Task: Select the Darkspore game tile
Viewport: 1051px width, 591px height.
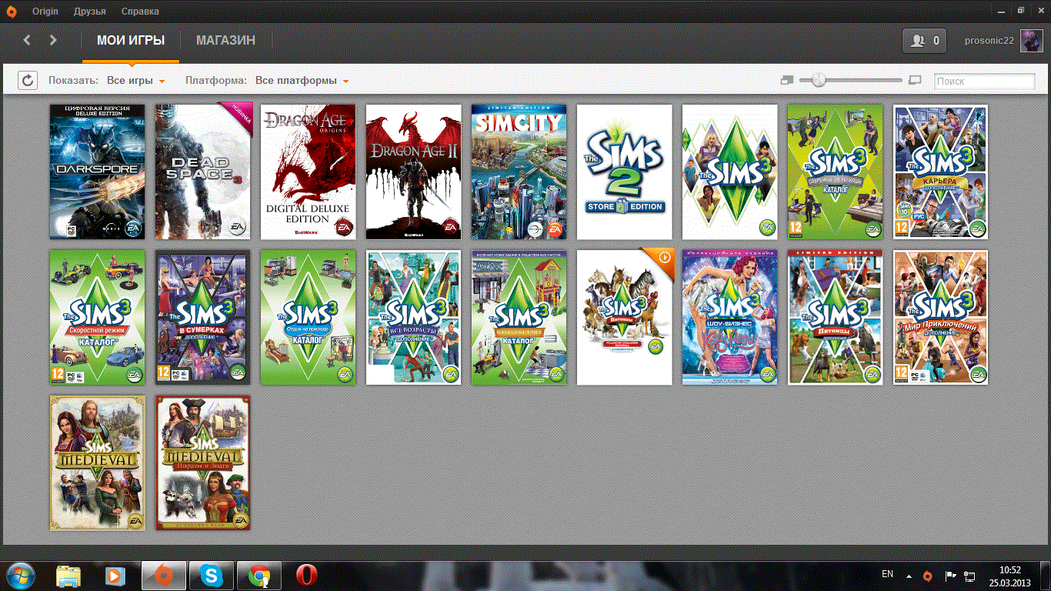Action: (97, 172)
